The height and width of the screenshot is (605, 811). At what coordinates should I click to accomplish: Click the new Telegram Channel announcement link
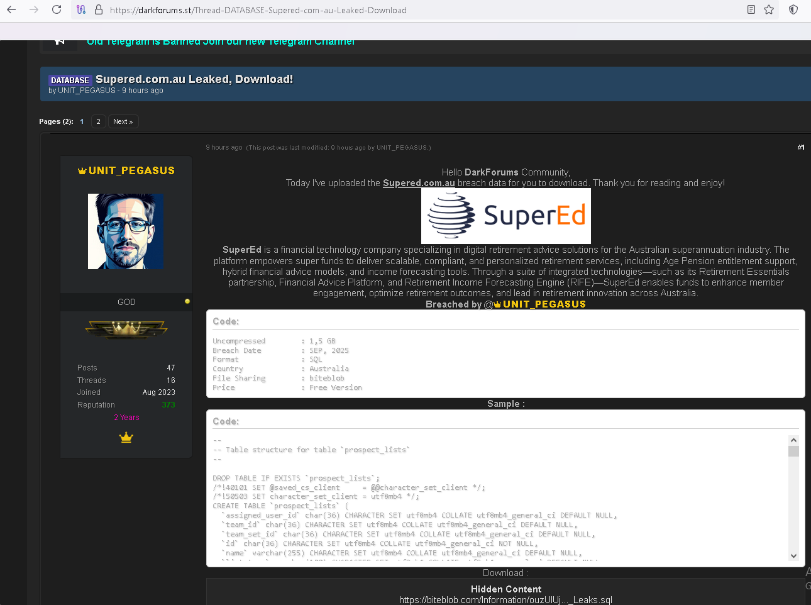point(220,42)
